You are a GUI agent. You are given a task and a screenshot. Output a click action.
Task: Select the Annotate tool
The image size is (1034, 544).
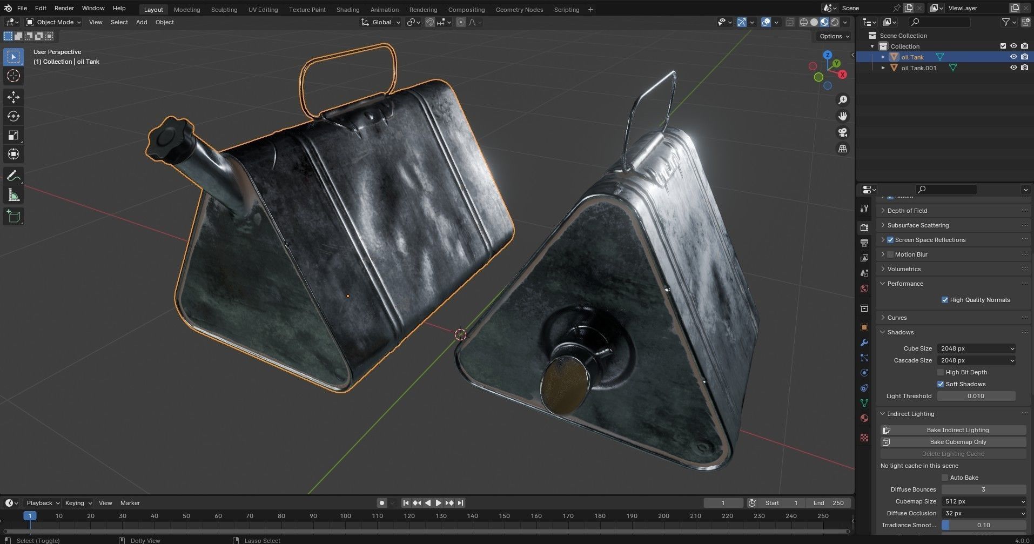(14, 176)
